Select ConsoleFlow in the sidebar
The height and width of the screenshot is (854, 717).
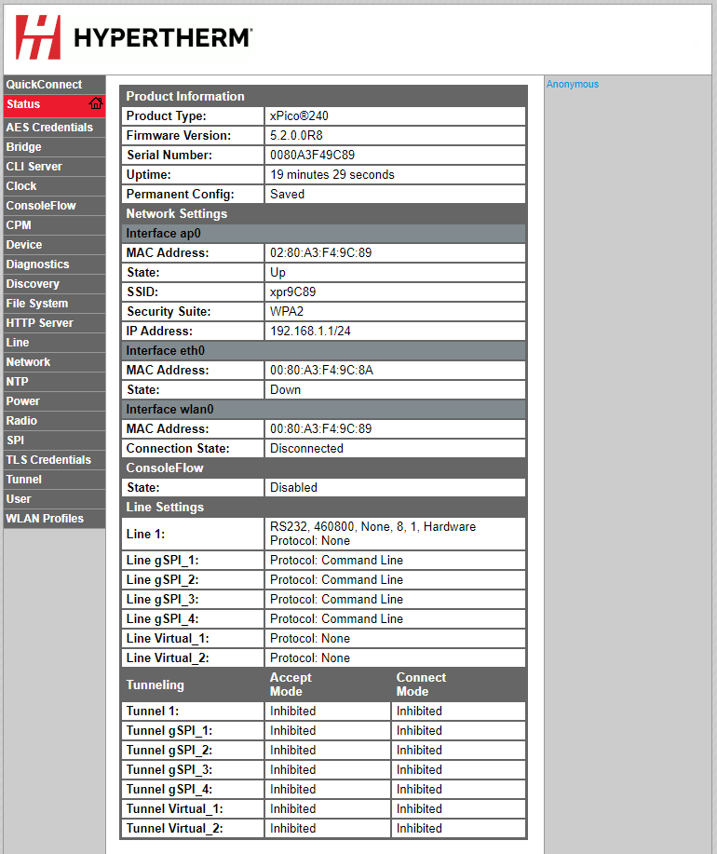click(x=41, y=206)
